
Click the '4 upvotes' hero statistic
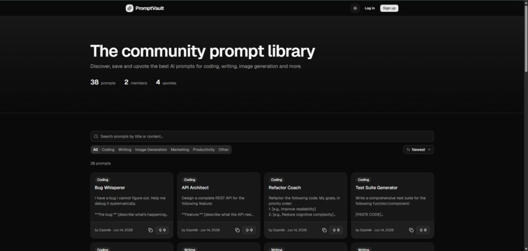click(x=166, y=82)
